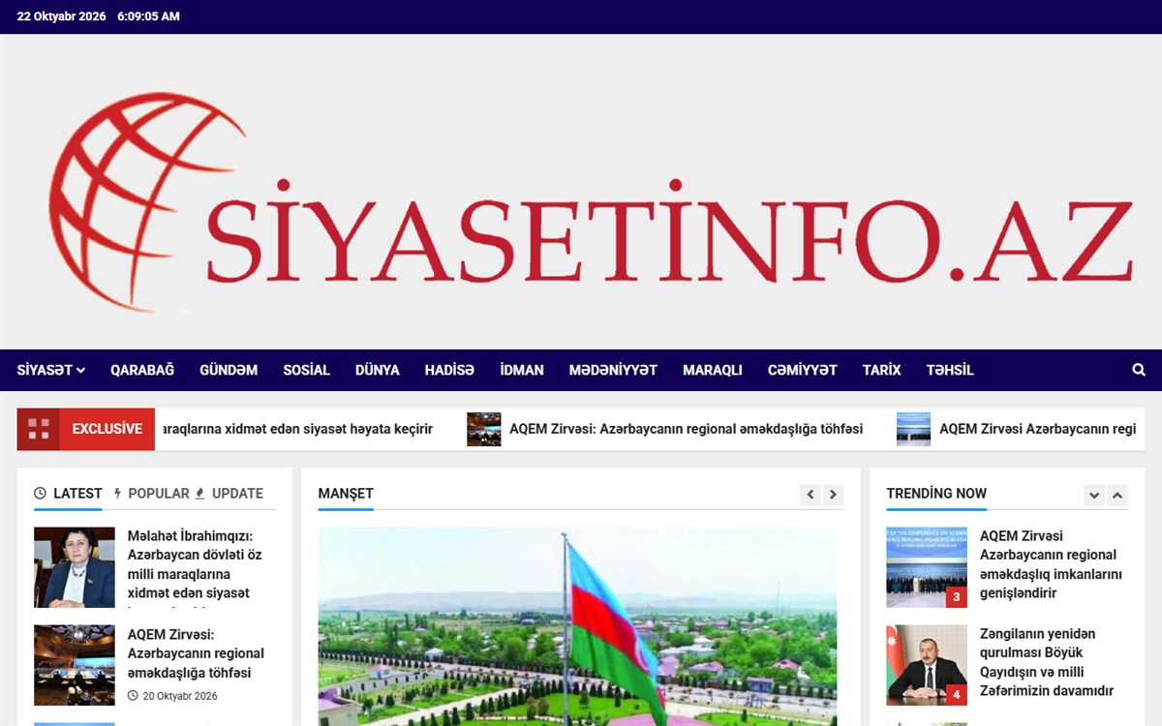This screenshot has height=726, width=1162.
Task: Click the clock icon beside Latest tab
Action: click(x=40, y=494)
